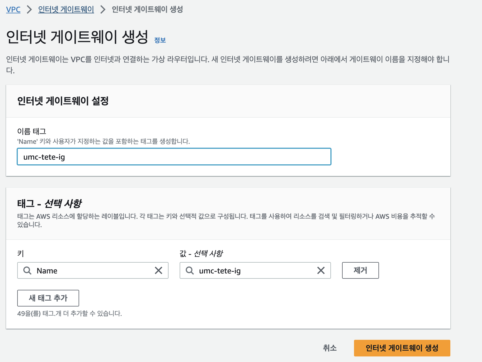Add a tag with 새 태그 추가

(48, 298)
